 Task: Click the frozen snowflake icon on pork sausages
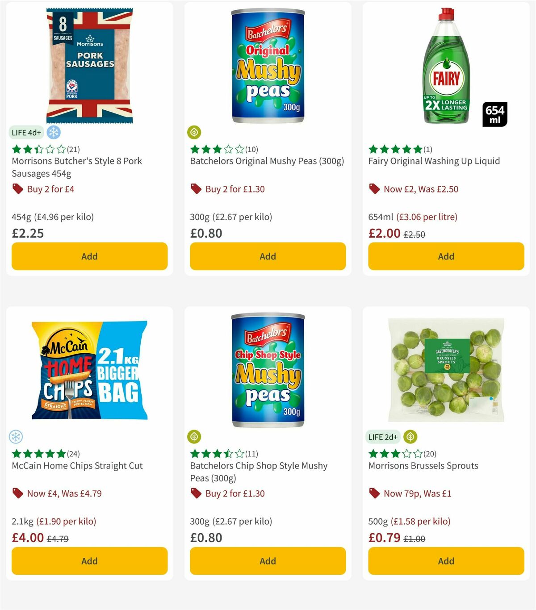53,133
